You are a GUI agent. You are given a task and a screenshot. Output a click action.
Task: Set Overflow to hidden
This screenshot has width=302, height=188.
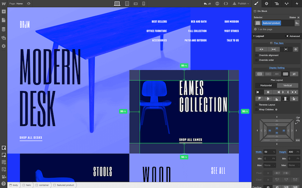point(277,187)
